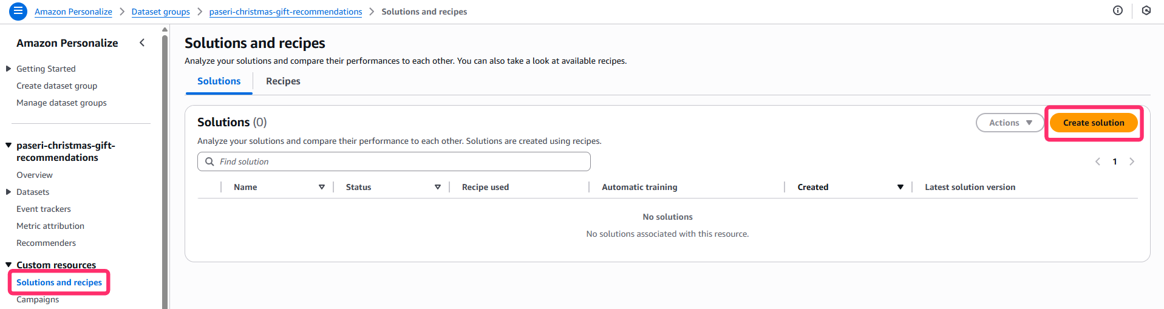
Task: Open the hamburger navigation menu icon
Action: [x=18, y=11]
